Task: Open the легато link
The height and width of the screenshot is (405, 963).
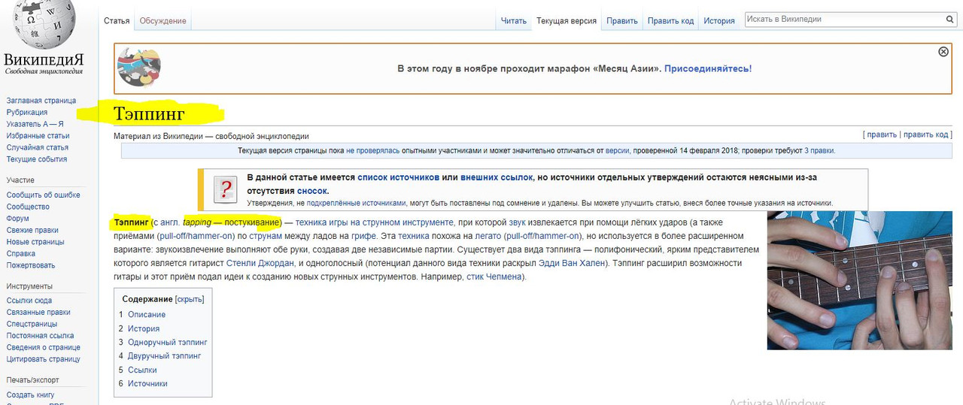Action: click(488, 237)
